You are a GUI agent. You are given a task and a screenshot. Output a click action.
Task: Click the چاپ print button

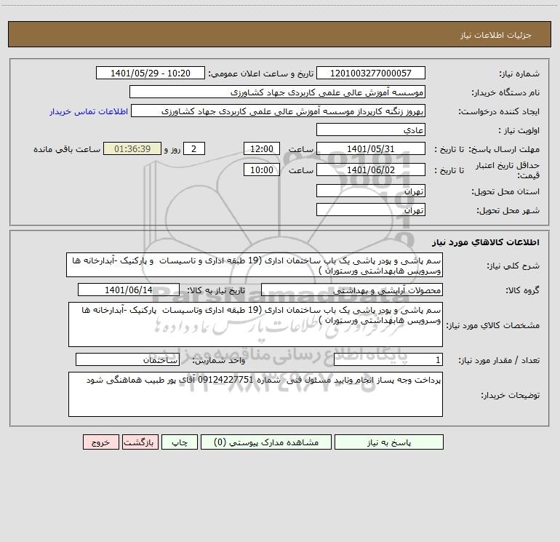[x=180, y=442]
